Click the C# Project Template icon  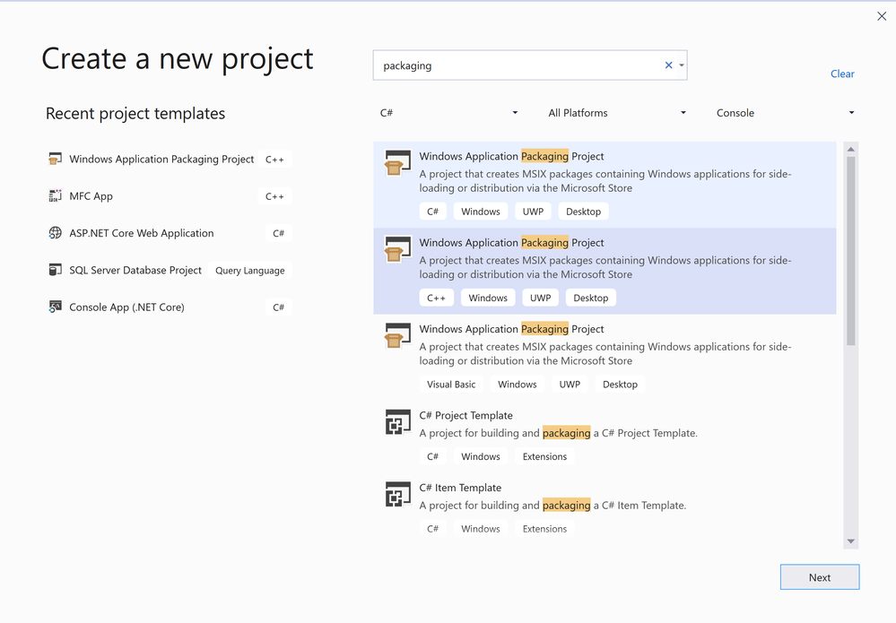397,422
